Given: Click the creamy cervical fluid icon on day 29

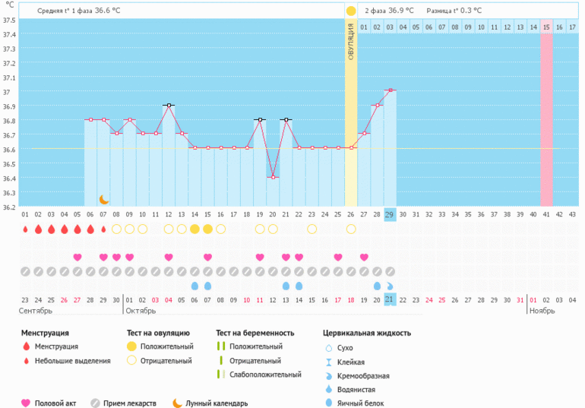Looking at the screenshot, I should [390, 286].
